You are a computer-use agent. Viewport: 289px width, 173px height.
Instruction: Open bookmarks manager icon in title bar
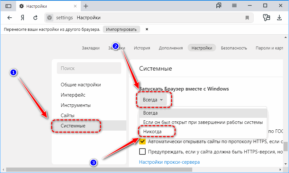tap(219, 5)
